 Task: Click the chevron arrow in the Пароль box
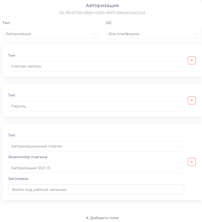click(x=179, y=106)
